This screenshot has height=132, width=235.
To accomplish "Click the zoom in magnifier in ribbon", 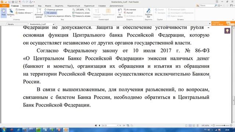I will 89,10.
